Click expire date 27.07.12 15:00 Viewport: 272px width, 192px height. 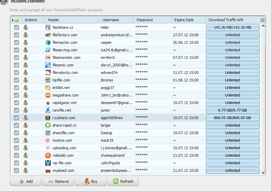click(x=186, y=35)
